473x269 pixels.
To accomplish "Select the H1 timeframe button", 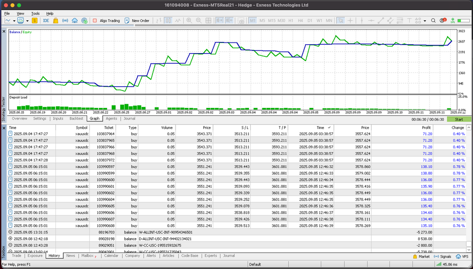I will tap(291, 21).
